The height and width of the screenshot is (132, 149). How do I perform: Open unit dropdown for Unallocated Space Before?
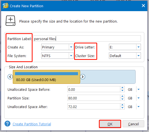point(138,89)
